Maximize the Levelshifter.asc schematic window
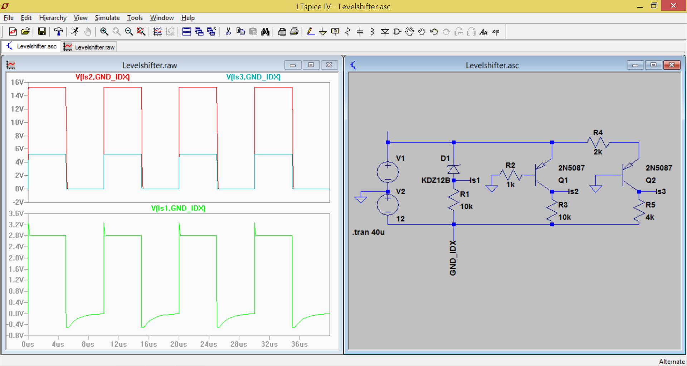The height and width of the screenshot is (366, 687). tap(653, 65)
